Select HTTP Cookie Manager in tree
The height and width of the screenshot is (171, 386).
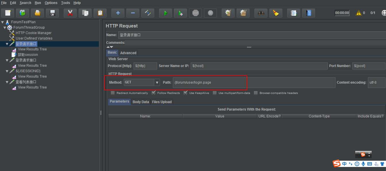coord(34,33)
